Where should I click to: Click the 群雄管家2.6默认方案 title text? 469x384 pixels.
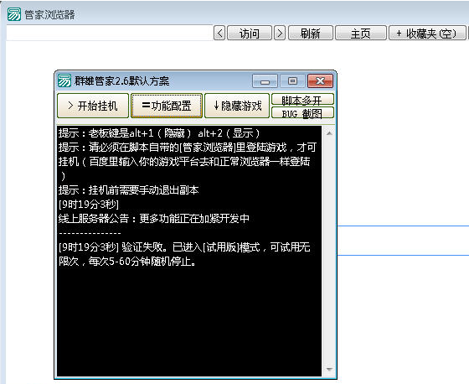pyautogui.click(x=122, y=80)
